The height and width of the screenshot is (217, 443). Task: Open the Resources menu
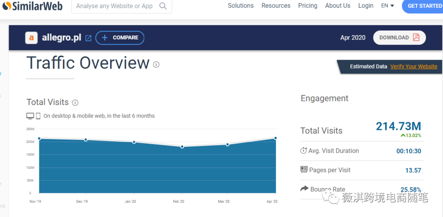point(276,6)
